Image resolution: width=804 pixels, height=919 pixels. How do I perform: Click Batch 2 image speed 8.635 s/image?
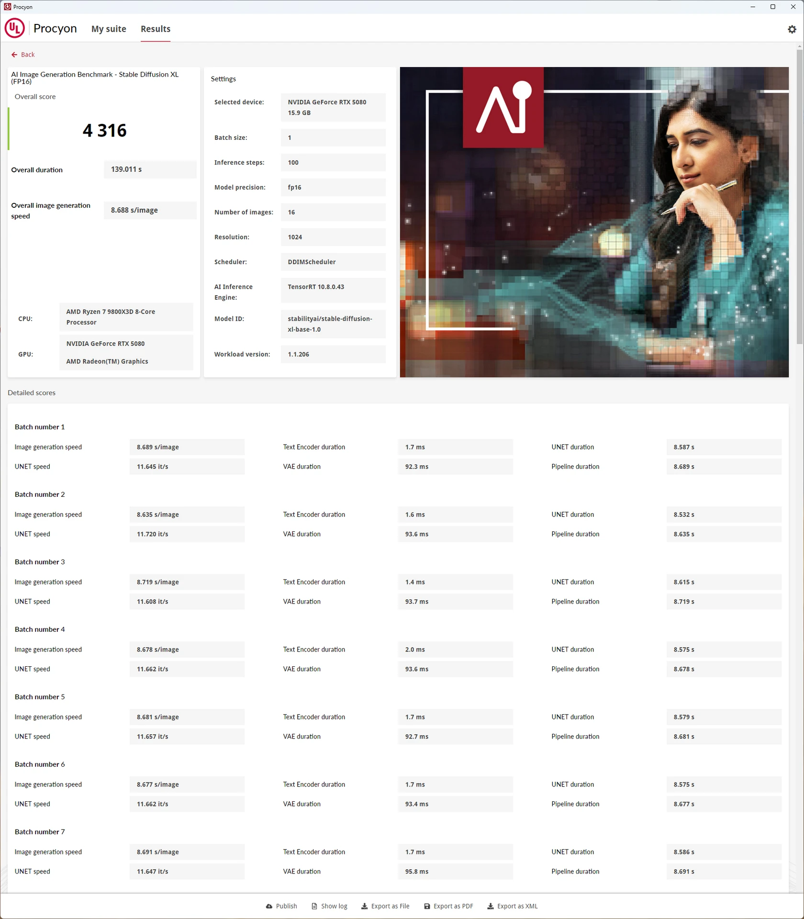[x=187, y=515]
